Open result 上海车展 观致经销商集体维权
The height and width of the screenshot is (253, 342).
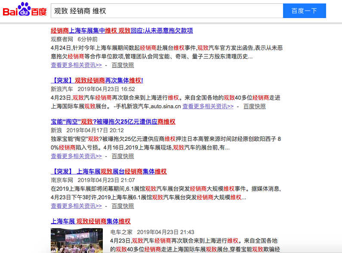pyautogui.click(x=90, y=221)
